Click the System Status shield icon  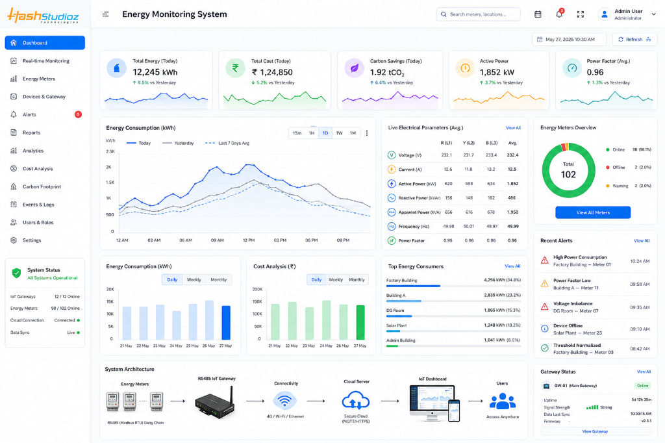16,273
